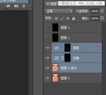Click the 不透明度 value field showing 100%
Screen dimensions: 106x95
[x=95, y=11]
